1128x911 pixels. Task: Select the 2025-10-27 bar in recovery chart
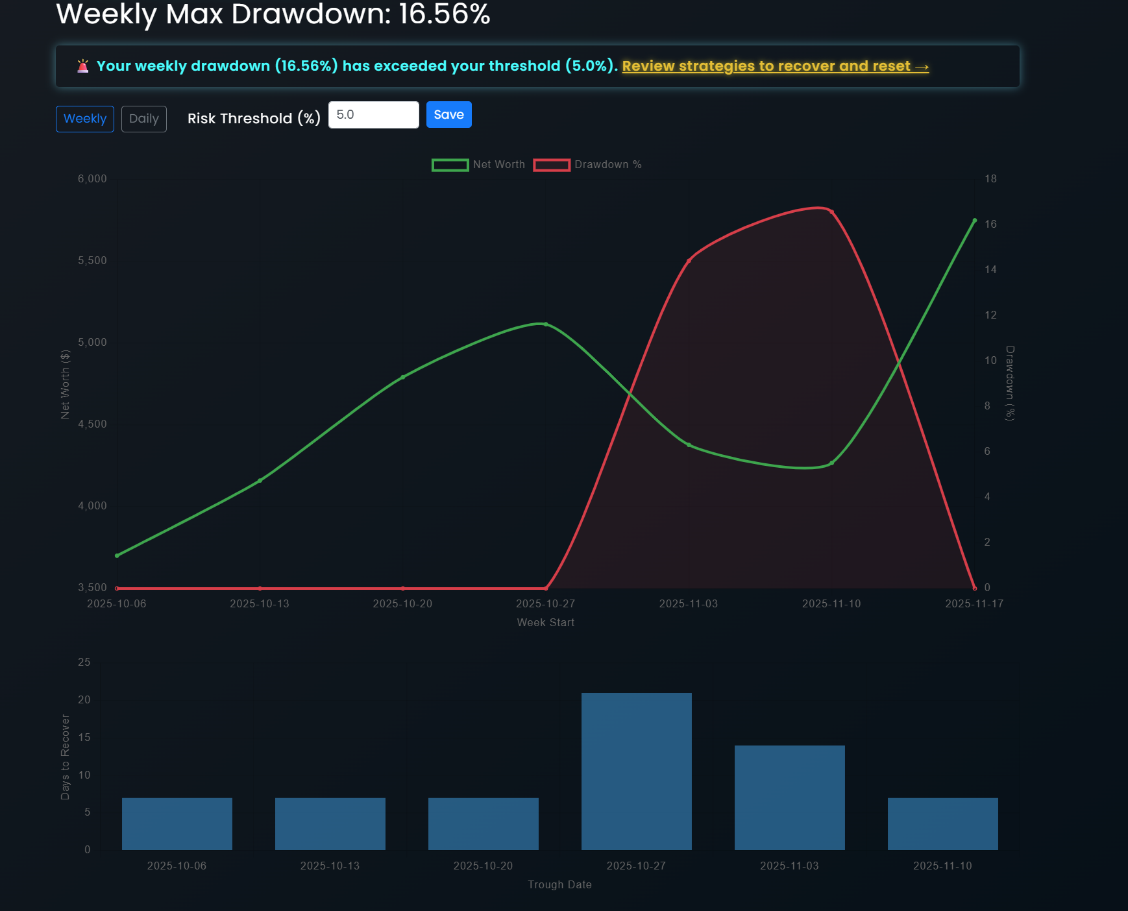tap(636, 771)
